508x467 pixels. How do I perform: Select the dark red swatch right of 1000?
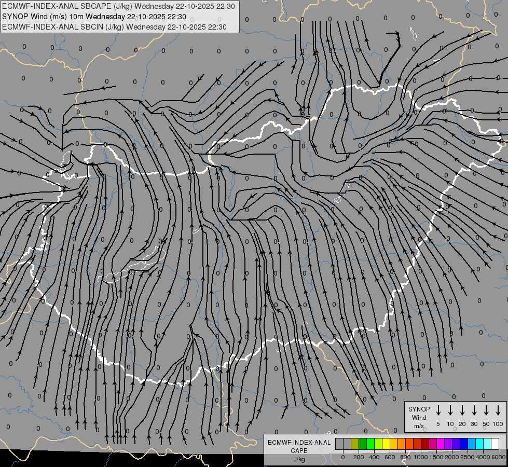pos(425,444)
